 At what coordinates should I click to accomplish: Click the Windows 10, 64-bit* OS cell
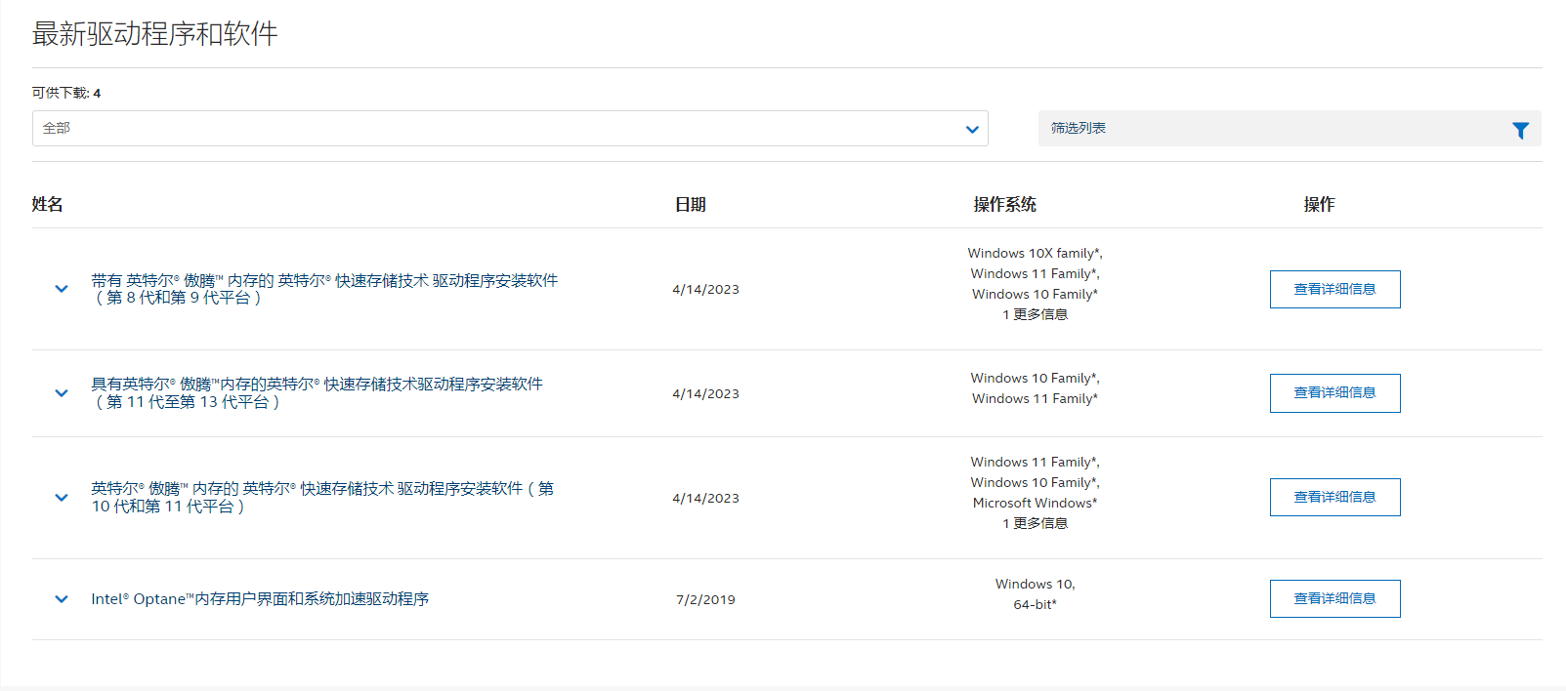click(x=1035, y=594)
